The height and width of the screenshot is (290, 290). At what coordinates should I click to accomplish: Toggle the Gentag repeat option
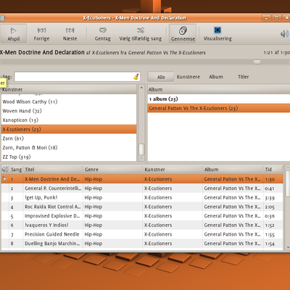click(x=103, y=34)
